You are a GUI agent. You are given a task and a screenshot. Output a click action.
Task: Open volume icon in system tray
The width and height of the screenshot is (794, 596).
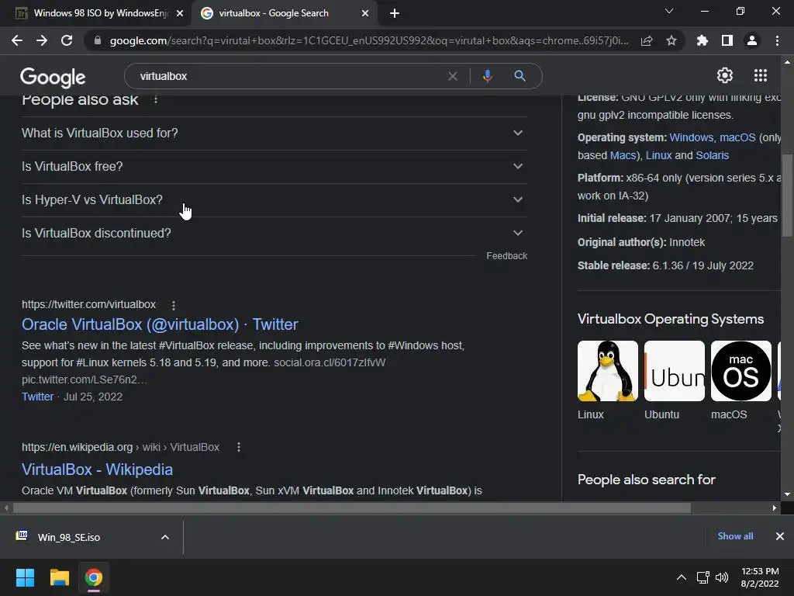click(722, 577)
